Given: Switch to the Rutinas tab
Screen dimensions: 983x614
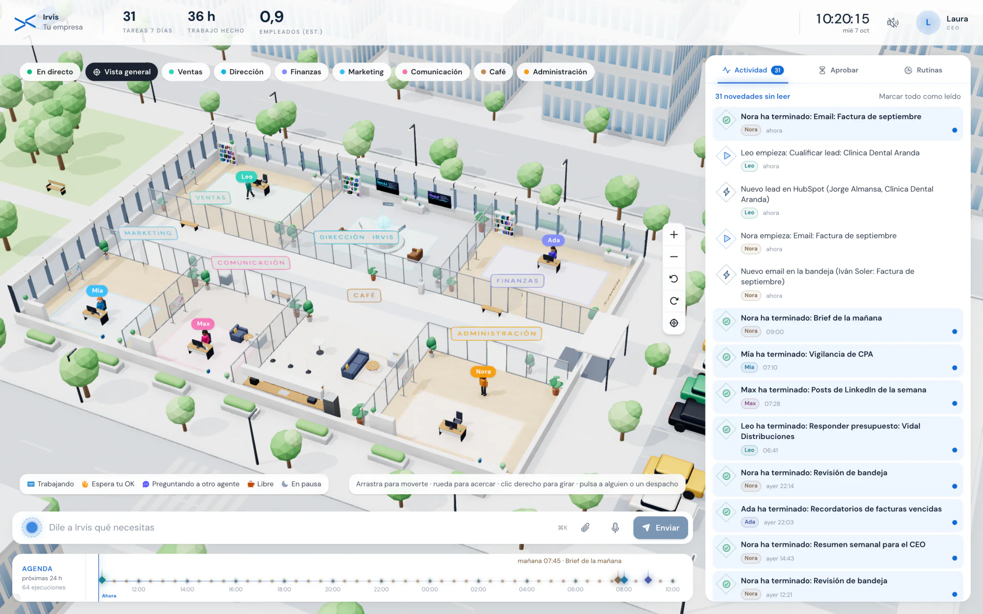Looking at the screenshot, I should [923, 70].
